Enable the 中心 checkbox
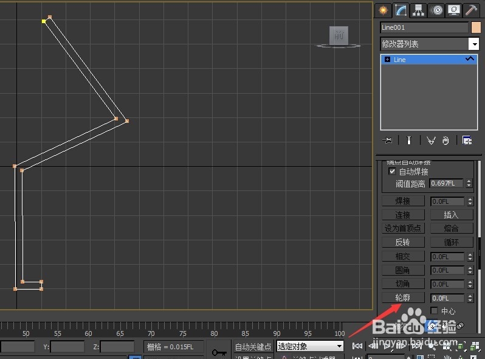 435,310
